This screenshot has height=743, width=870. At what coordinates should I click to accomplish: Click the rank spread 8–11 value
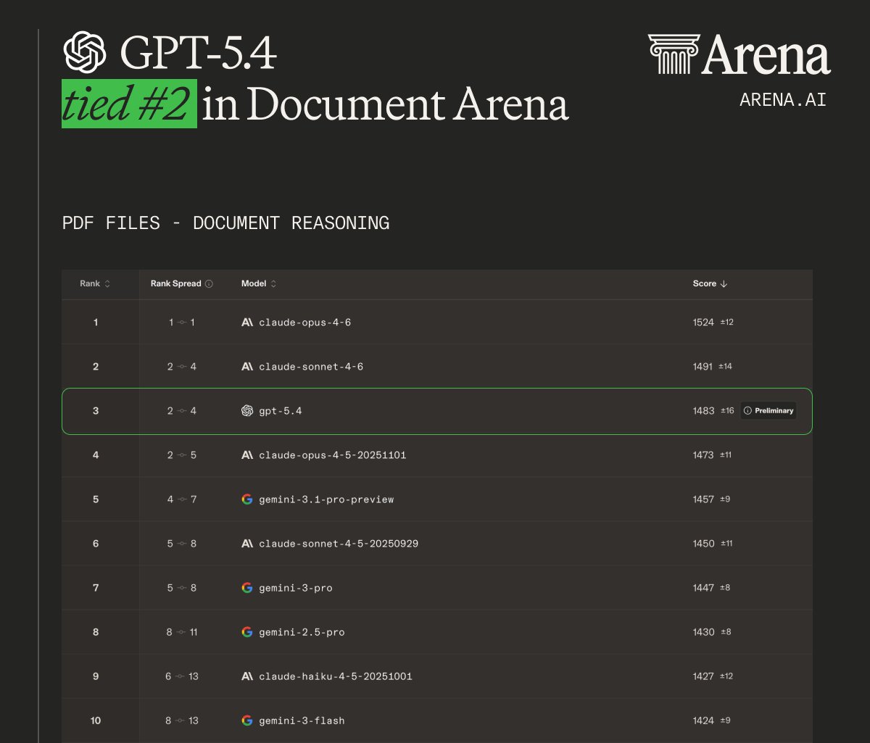tap(182, 631)
